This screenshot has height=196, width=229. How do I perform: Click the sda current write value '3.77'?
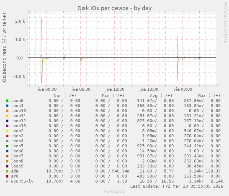pos(75,171)
